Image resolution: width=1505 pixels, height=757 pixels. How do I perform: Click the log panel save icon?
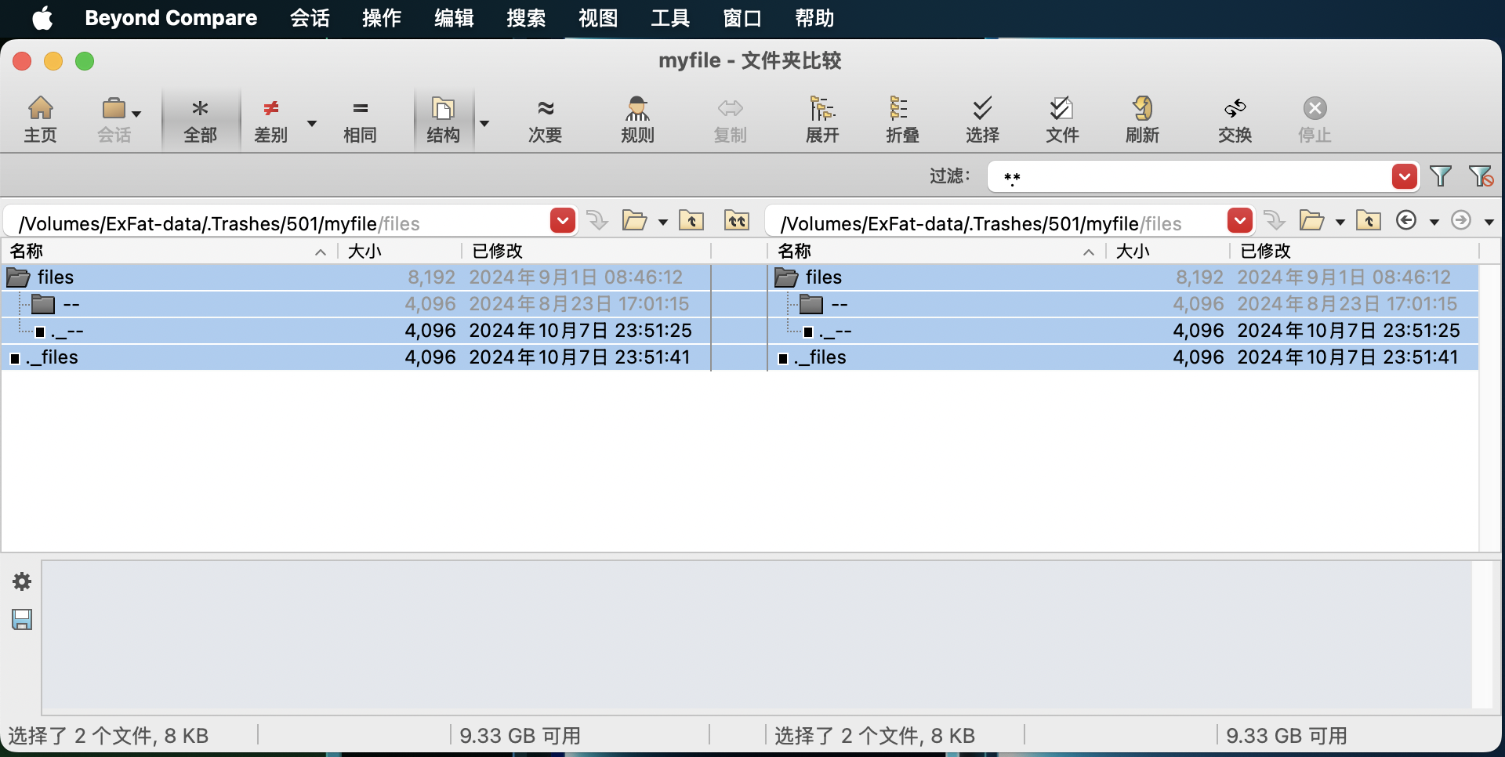click(x=22, y=620)
